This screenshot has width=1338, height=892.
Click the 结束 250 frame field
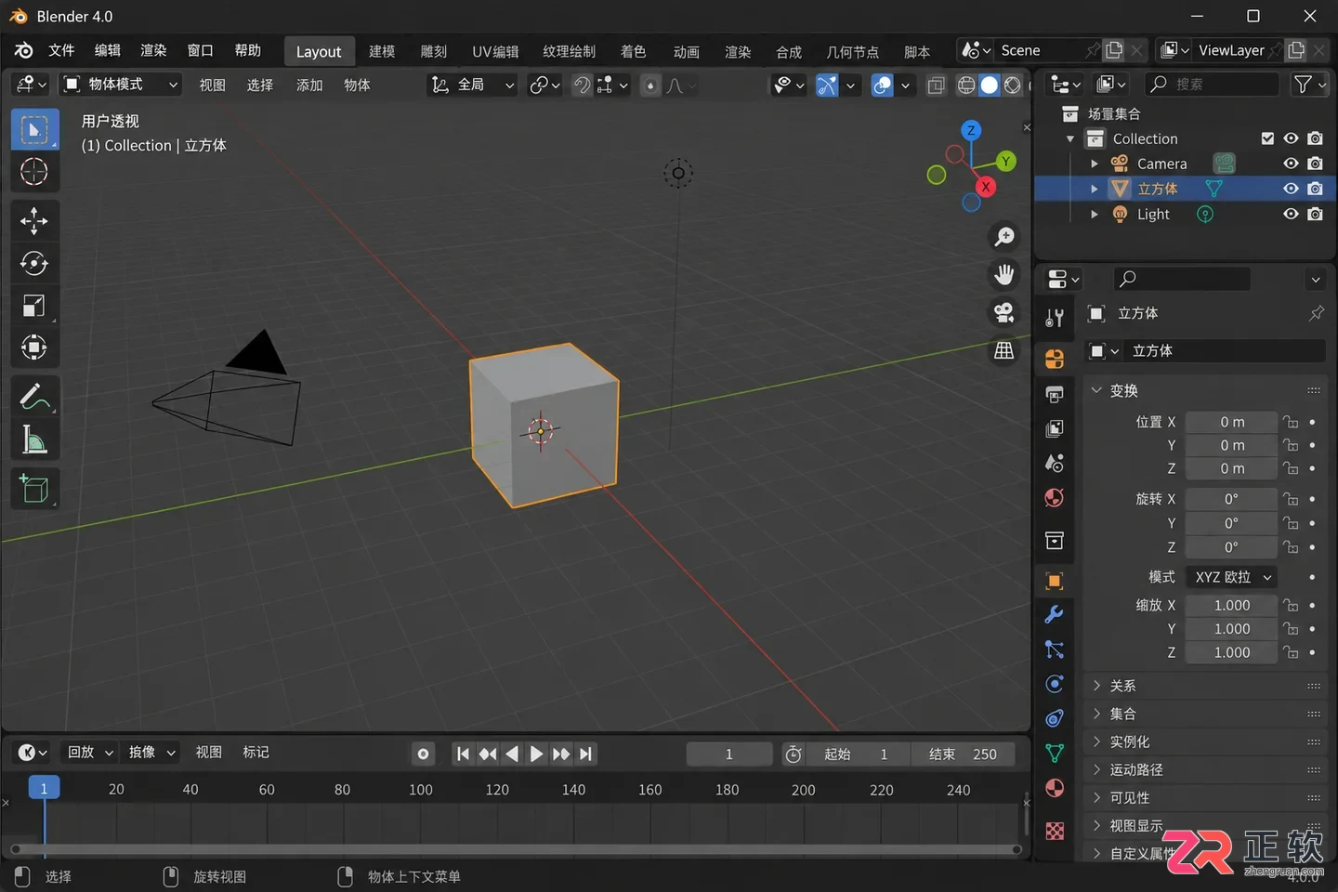coord(963,754)
